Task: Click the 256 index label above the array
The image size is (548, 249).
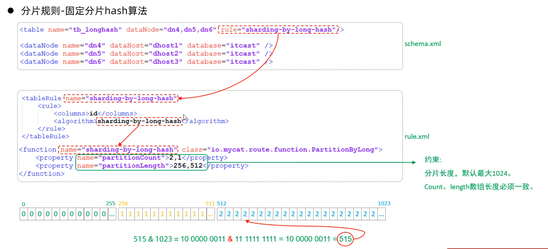Action: click(x=123, y=204)
